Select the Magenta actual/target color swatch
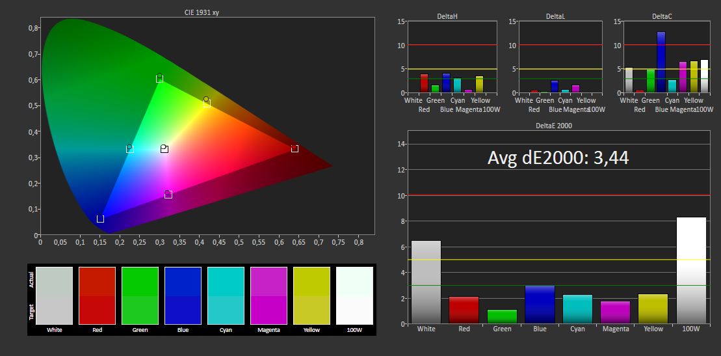Image resolution: width=721 pixels, height=356 pixels. 269,295
